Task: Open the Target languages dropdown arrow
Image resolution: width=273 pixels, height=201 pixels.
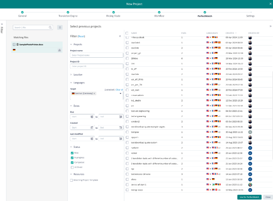Action: click(x=121, y=94)
